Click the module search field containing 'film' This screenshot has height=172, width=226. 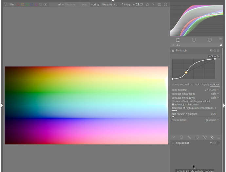pyautogui.click(x=196, y=45)
